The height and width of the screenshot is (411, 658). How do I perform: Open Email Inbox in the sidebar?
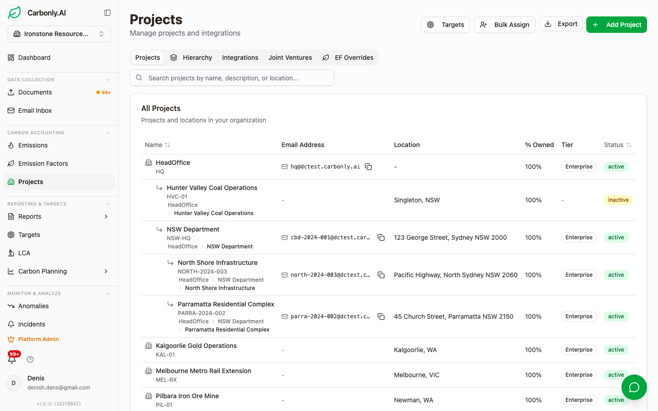click(x=59, y=111)
